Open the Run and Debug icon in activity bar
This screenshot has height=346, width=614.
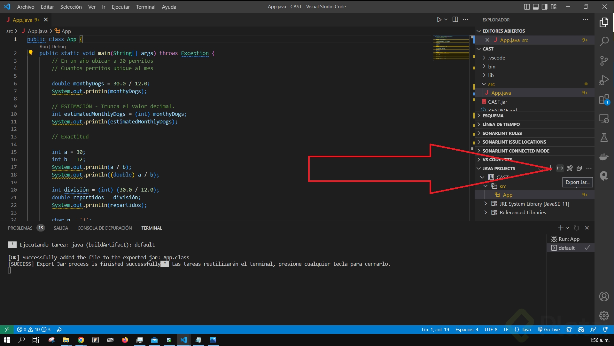604,80
